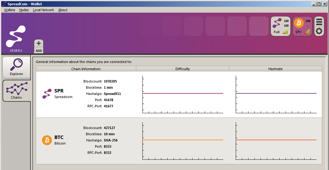The image size is (329, 170).
Task: Select SPR blockcount value 1070205
Action: coord(110,81)
